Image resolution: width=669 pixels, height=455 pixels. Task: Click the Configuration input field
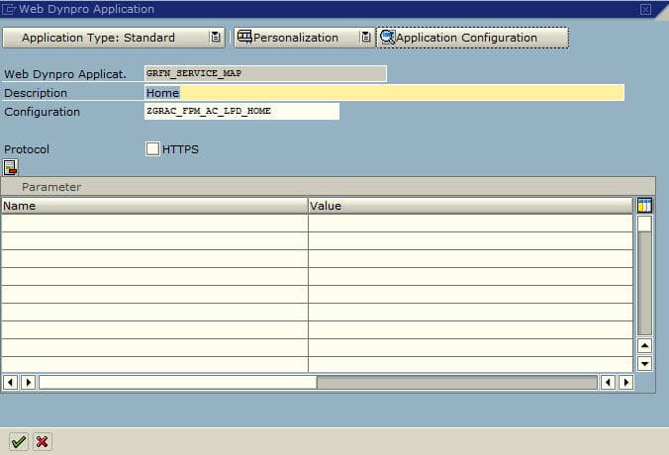pos(241,111)
